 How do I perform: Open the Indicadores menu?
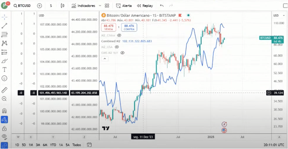[83, 6]
